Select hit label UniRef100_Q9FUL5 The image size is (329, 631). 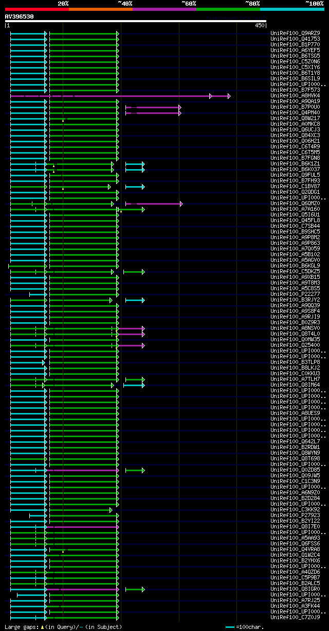point(295,175)
